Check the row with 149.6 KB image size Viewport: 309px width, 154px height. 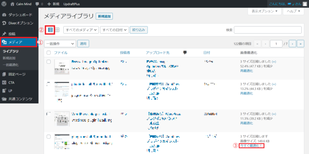(x=49, y=136)
